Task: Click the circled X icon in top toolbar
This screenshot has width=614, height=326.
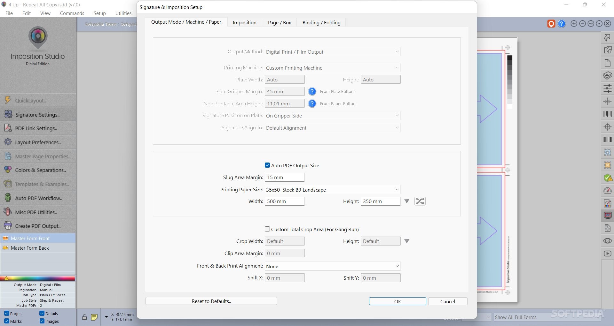Action: [x=607, y=24]
